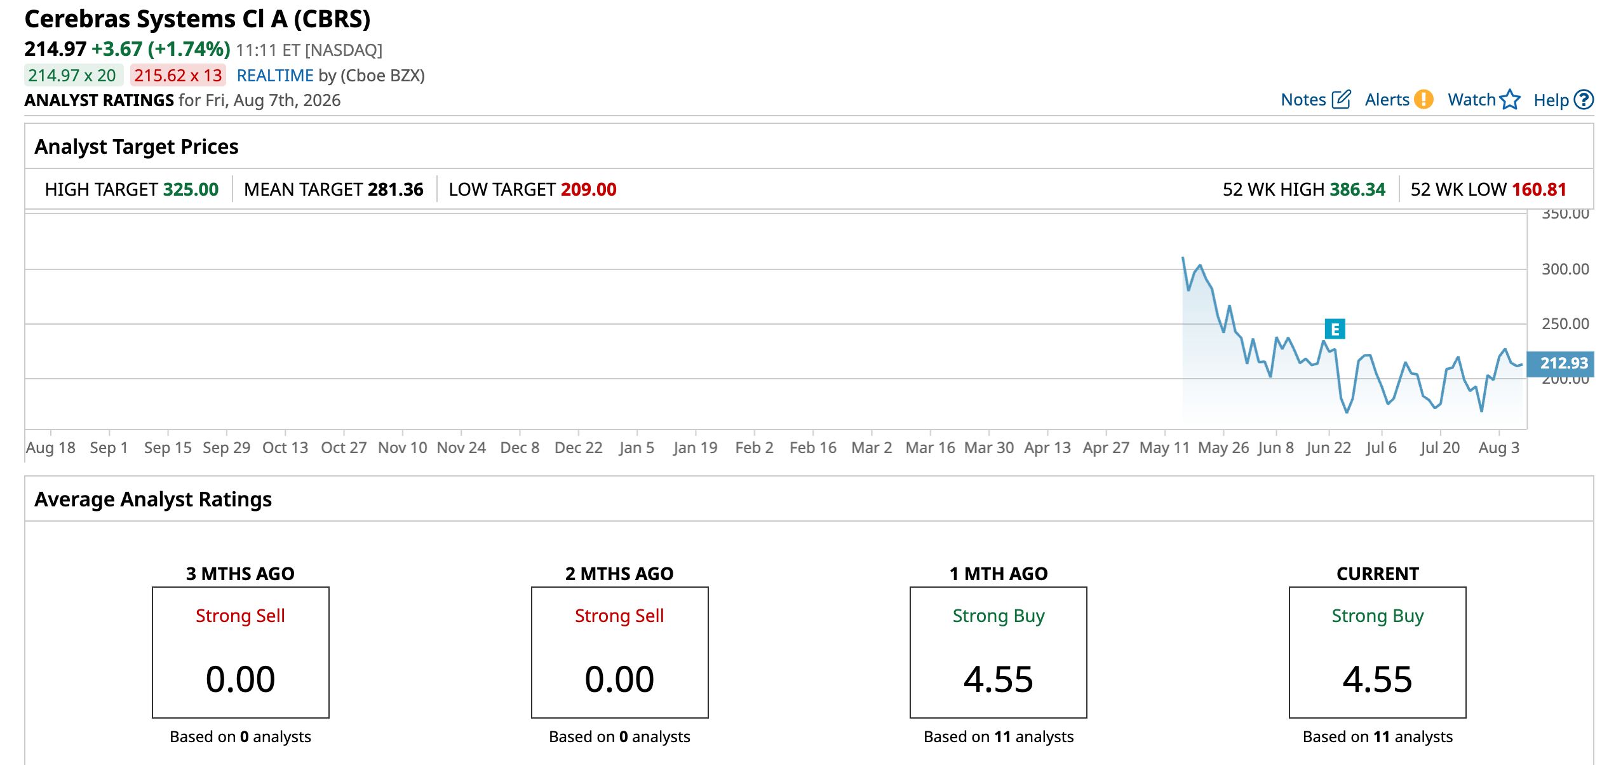Click the Mean Target value 281.36
This screenshot has width=1602, height=765.
(x=395, y=189)
